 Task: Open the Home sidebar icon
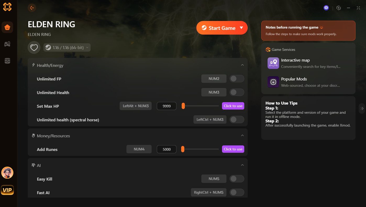click(7, 27)
